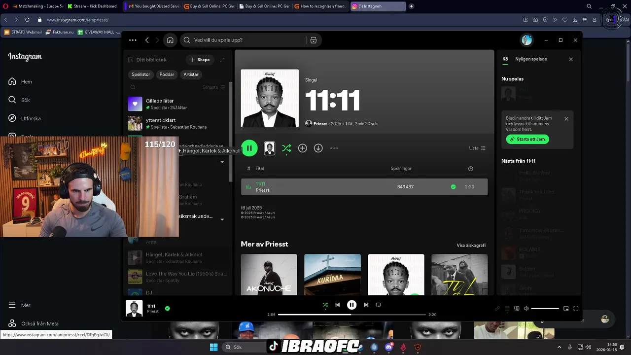The height and width of the screenshot is (355, 631).
Task: Open Priesst artist link under title
Action: (x=320, y=124)
